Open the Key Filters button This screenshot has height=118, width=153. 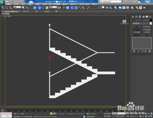point(120,116)
